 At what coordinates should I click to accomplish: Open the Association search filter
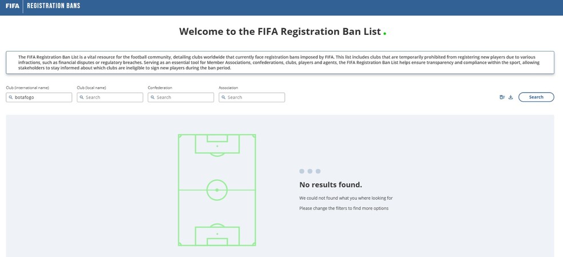pyautogui.click(x=252, y=97)
